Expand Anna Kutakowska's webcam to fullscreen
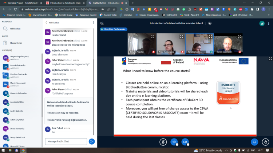 point(181,36)
